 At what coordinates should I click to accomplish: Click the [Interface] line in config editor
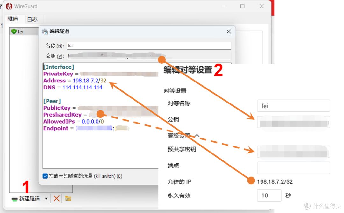(59, 67)
